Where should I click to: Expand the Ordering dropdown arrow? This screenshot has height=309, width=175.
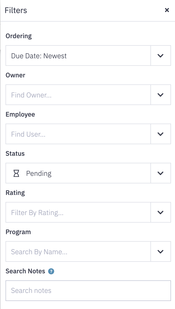coord(160,56)
